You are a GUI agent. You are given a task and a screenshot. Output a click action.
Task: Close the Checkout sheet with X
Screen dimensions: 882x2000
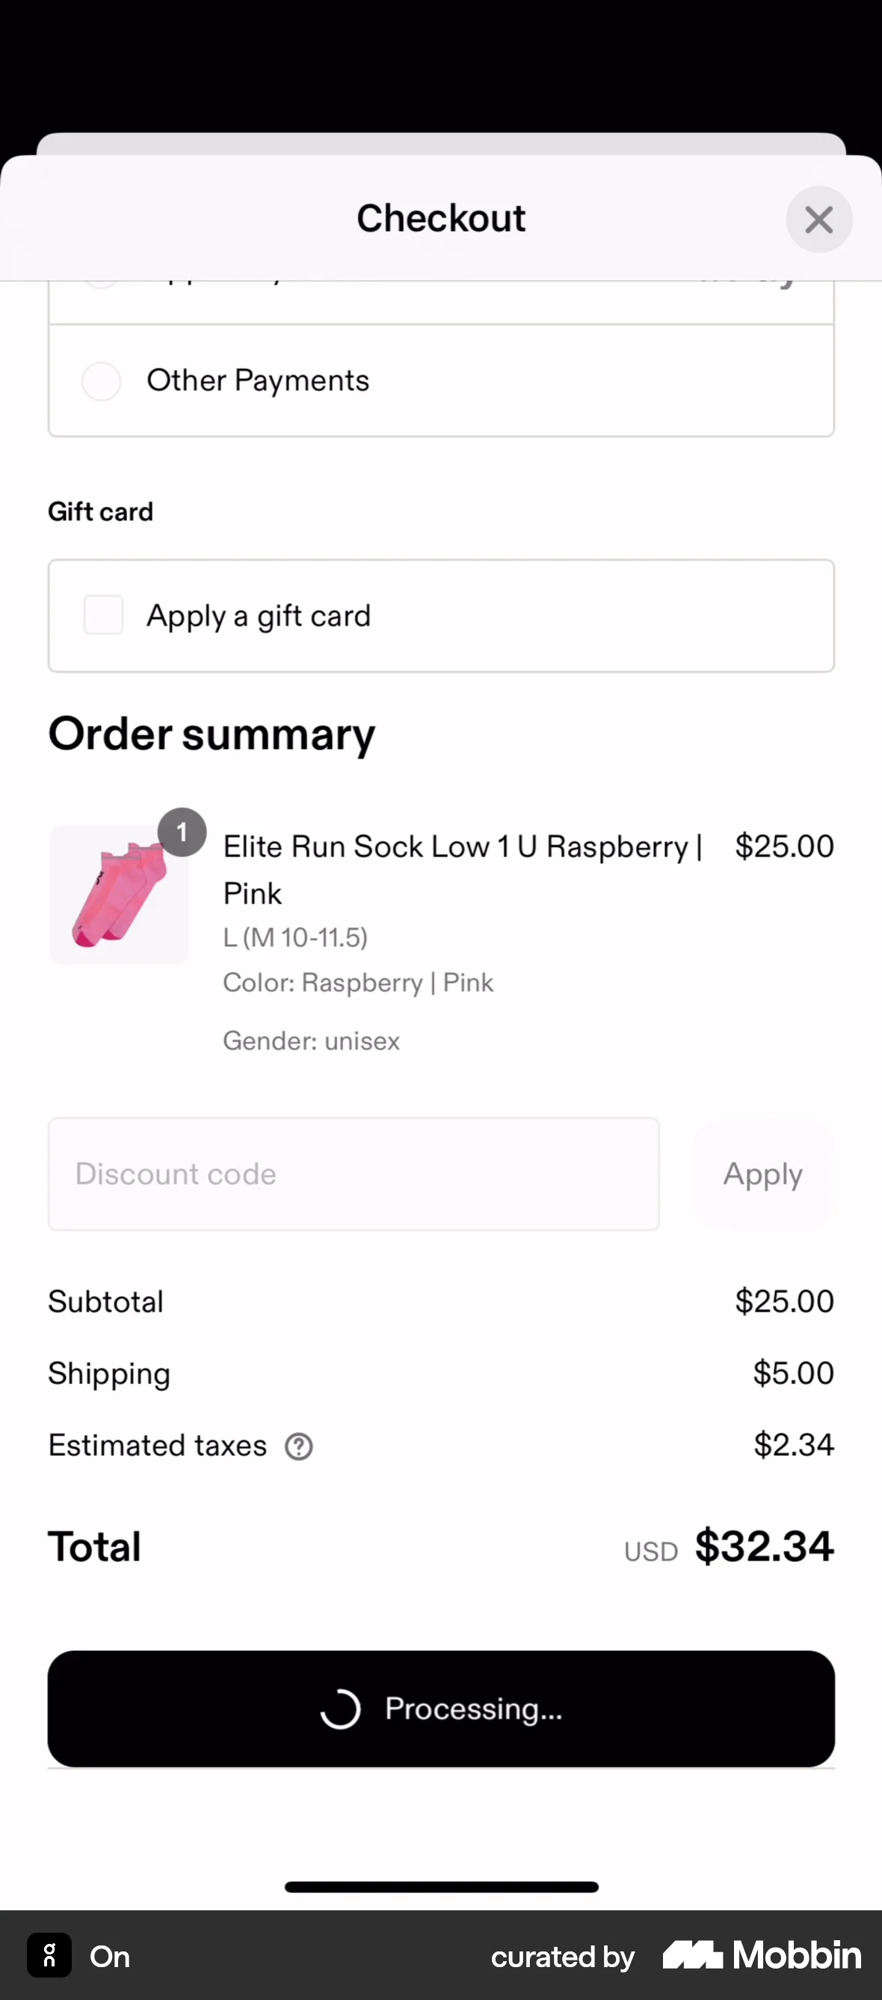(x=818, y=220)
